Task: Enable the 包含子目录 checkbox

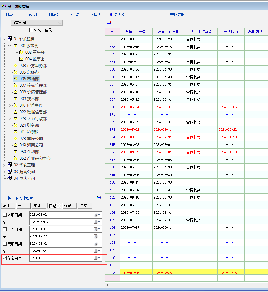Action: pos(31,30)
